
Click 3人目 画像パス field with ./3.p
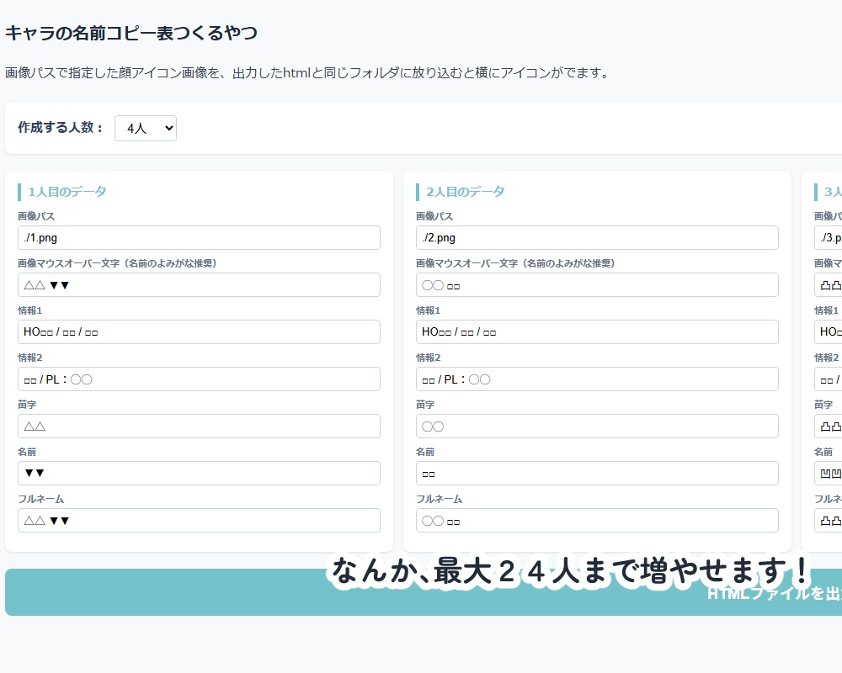click(x=828, y=238)
